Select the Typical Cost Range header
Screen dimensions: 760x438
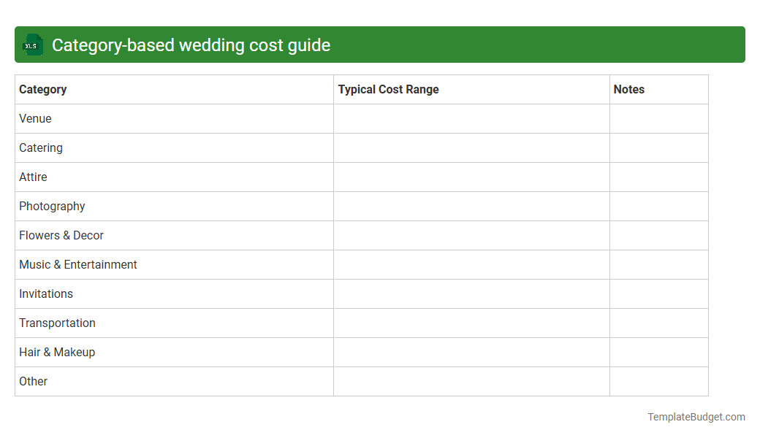pyautogui.click(x=389, y=89)
